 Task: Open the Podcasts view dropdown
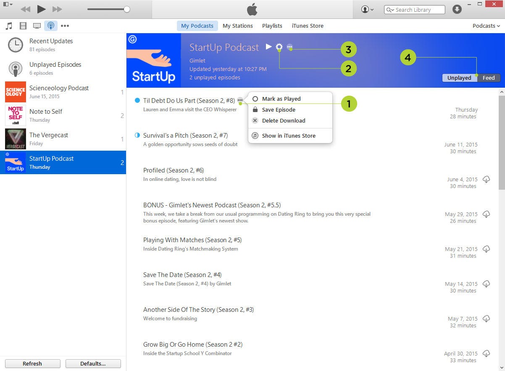486,26
